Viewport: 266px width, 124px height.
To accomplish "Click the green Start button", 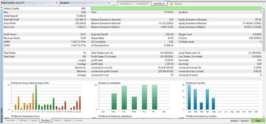I will point(258,121).
